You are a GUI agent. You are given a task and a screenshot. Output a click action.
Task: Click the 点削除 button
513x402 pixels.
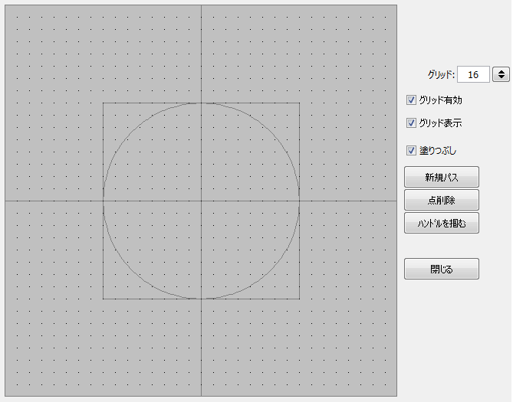(x=442, y=200)
